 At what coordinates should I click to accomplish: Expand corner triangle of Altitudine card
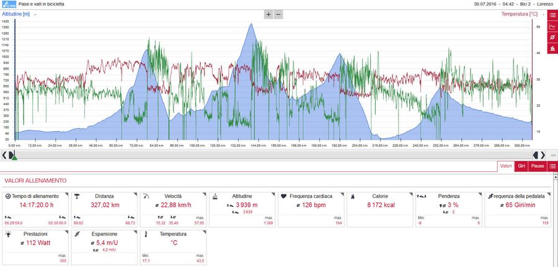[273, 194]
